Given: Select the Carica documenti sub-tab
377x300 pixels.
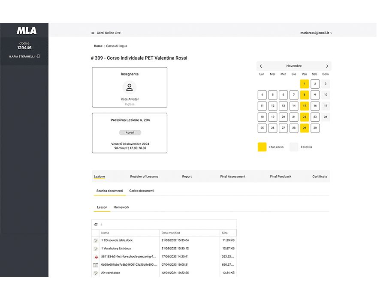Looking at the screenshot, I should pos(142,191).
